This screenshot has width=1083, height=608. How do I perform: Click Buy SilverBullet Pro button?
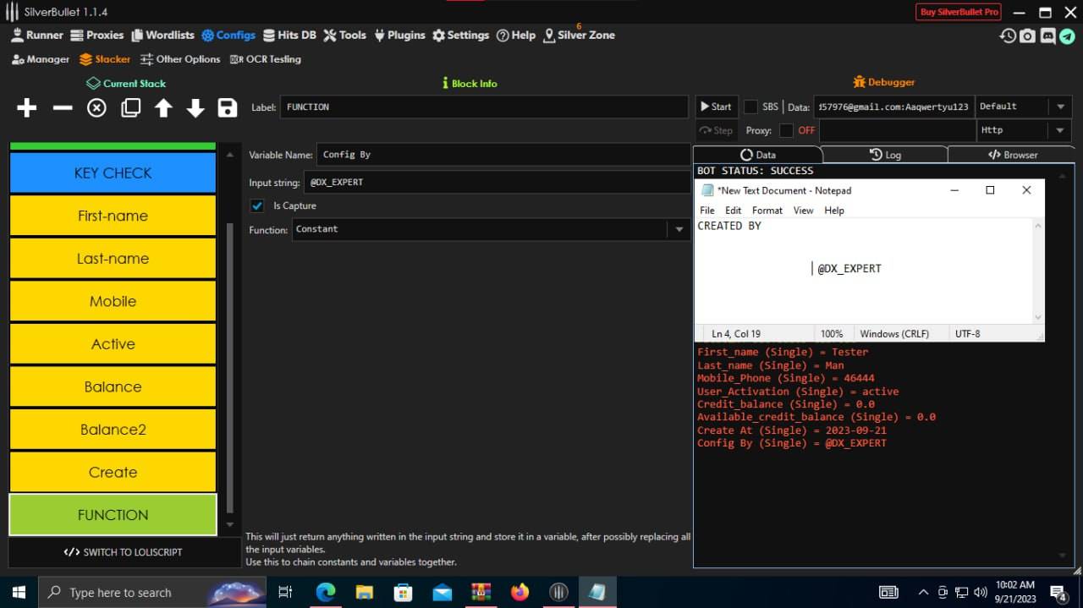[959, 12]
